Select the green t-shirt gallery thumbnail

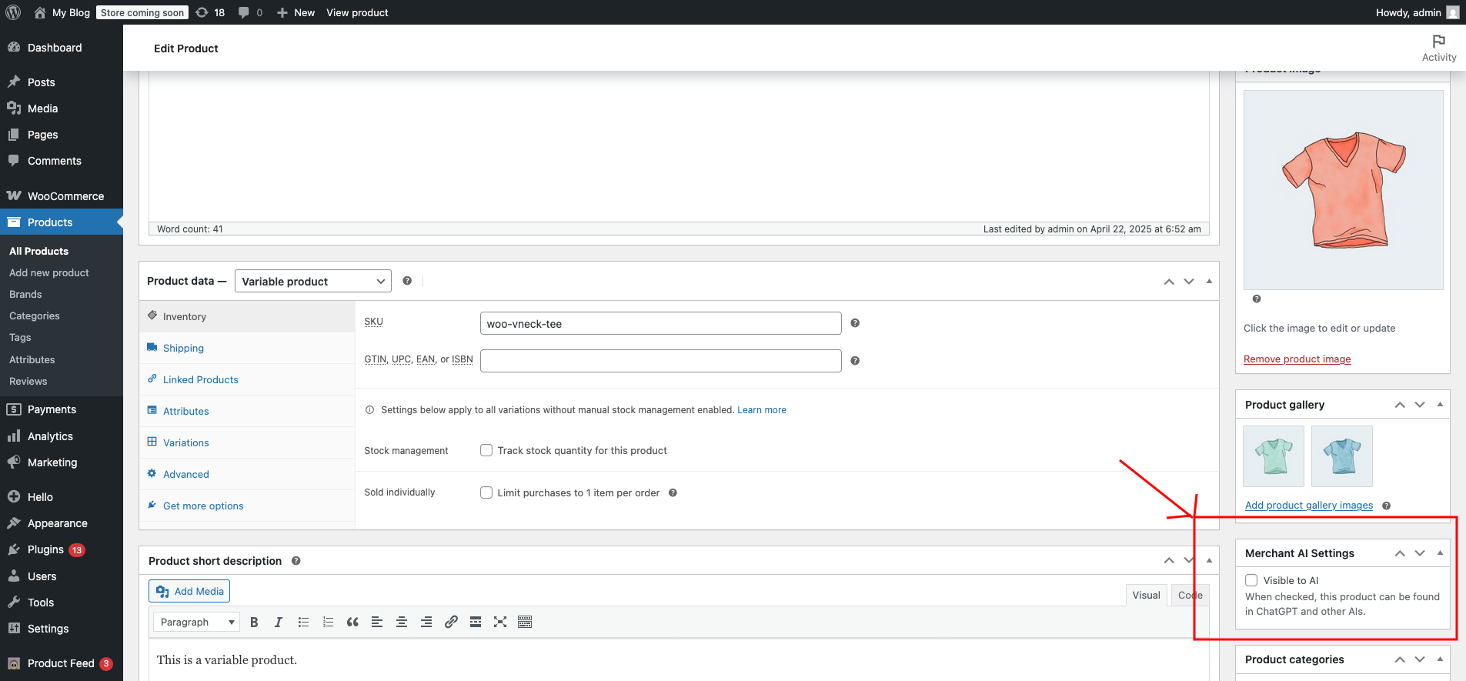tap(1274, 456)
